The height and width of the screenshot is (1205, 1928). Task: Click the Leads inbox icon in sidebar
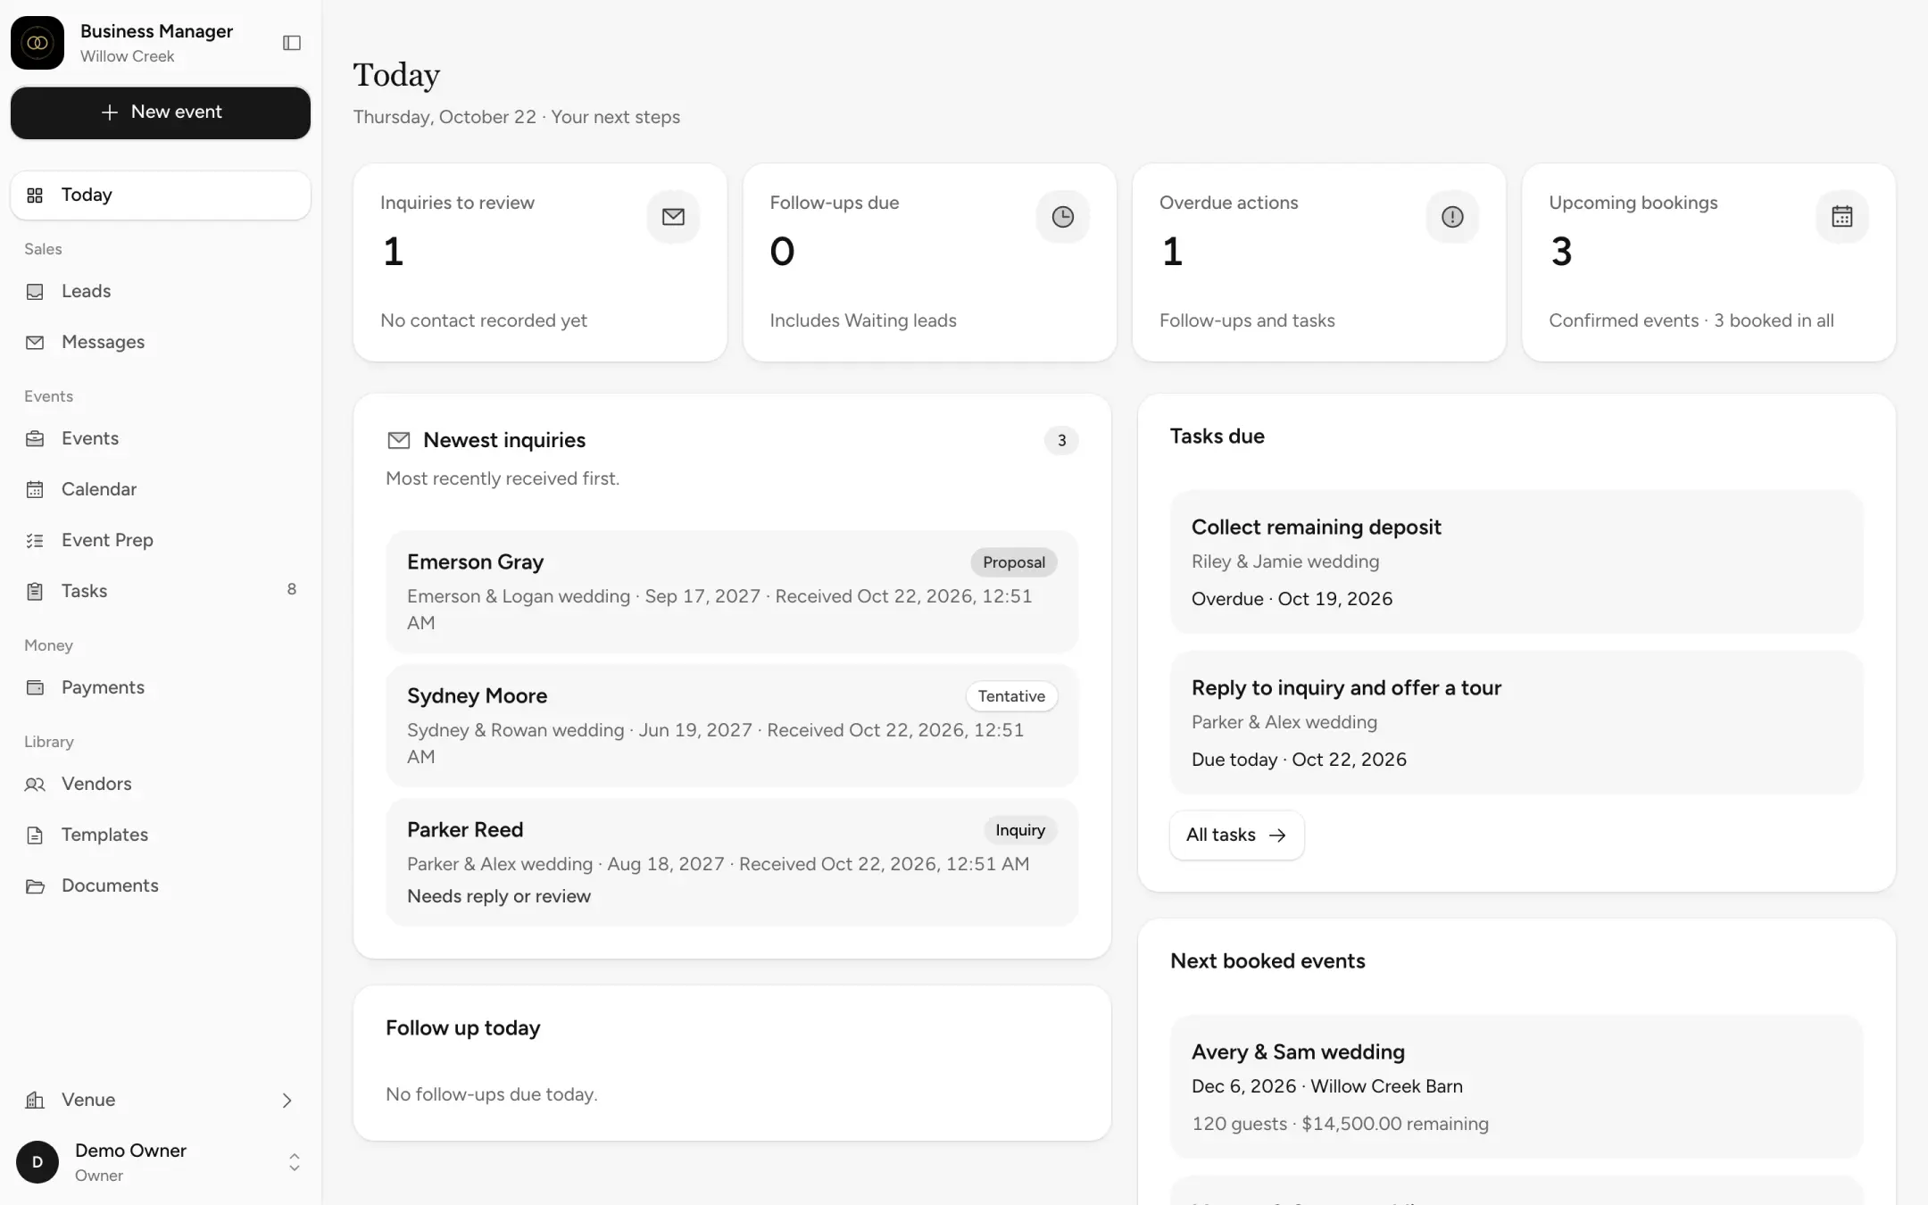click(35, 292)
